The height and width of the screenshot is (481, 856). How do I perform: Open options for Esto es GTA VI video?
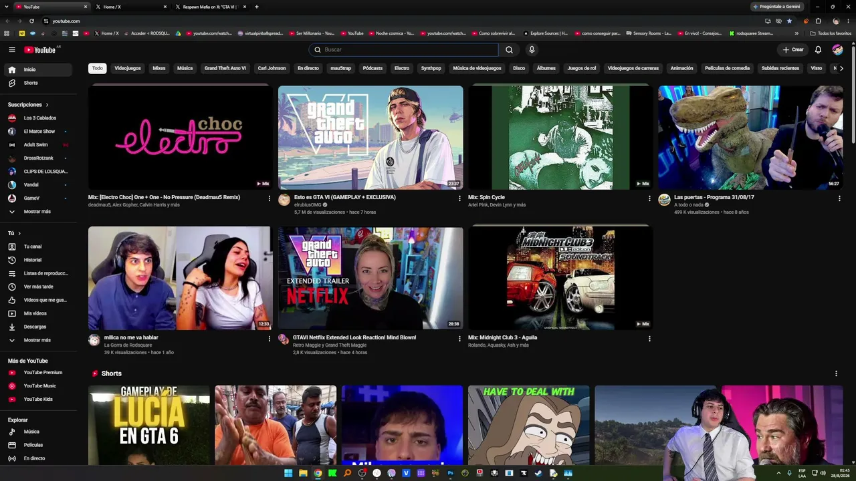459,198
